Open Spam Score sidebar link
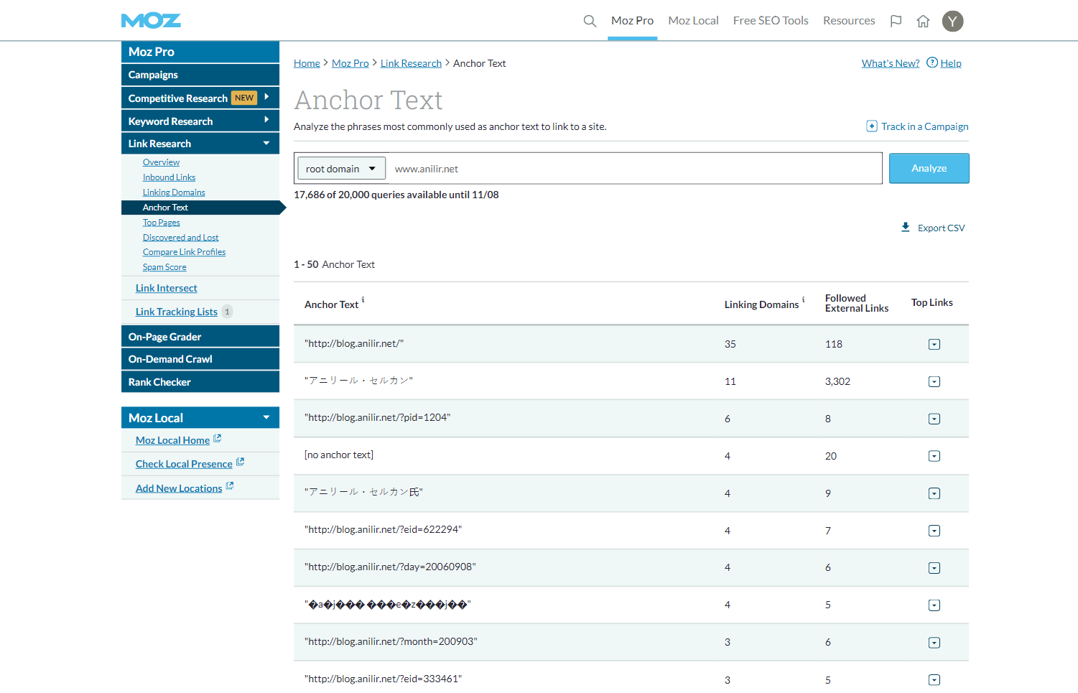 164,267
